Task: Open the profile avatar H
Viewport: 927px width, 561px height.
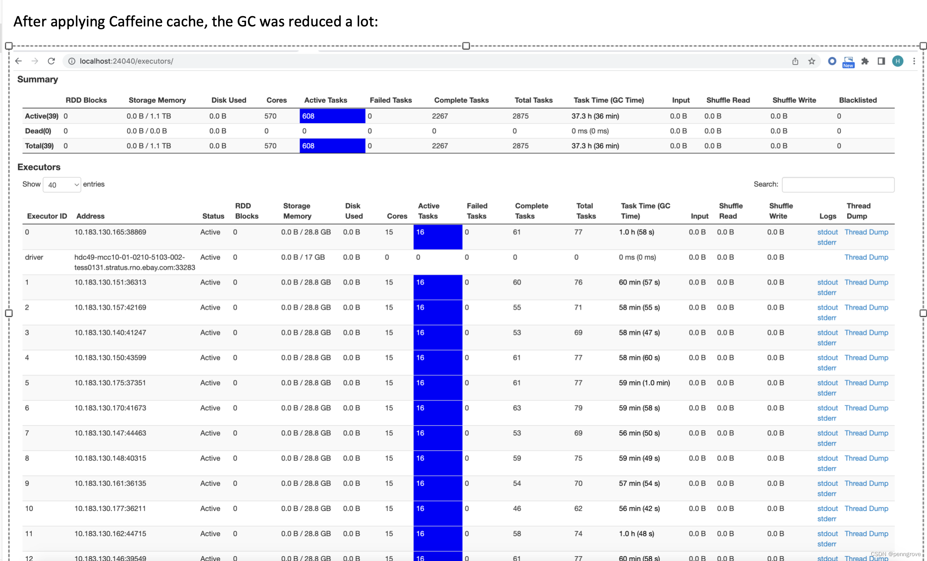Action: 898,61
